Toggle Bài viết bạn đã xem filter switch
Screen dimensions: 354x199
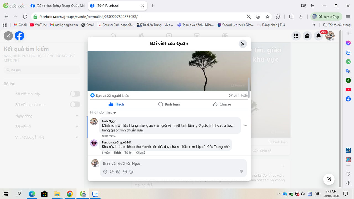pos(75,104)
